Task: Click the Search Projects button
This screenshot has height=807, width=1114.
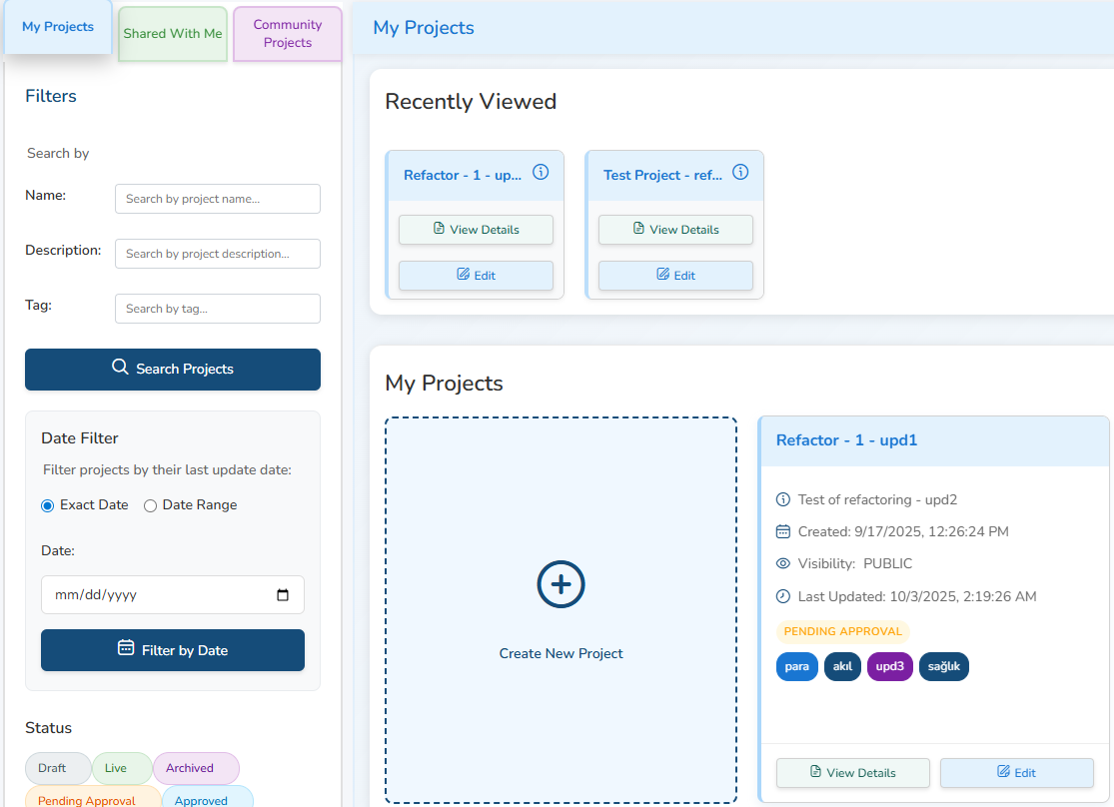Action: pos(173,370)
